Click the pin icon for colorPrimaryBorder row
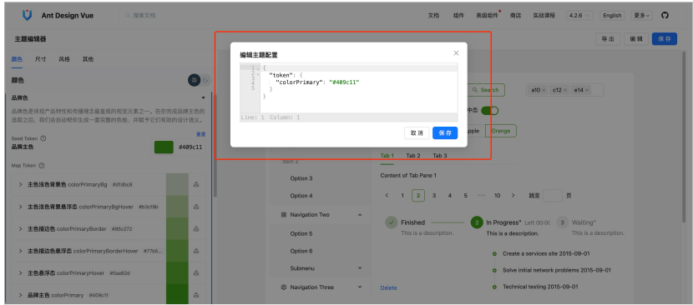This screenshot has width=693, height=305. tap(196, 228)
